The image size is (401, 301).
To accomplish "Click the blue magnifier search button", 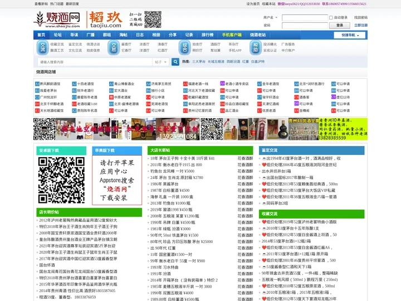I will [x=175, y=62].
